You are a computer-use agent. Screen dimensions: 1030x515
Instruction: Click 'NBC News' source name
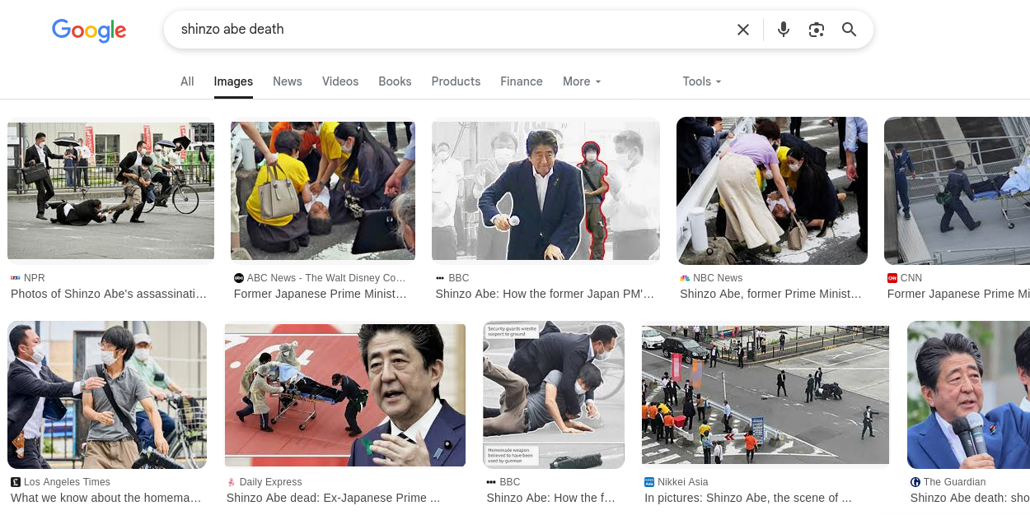718,278
